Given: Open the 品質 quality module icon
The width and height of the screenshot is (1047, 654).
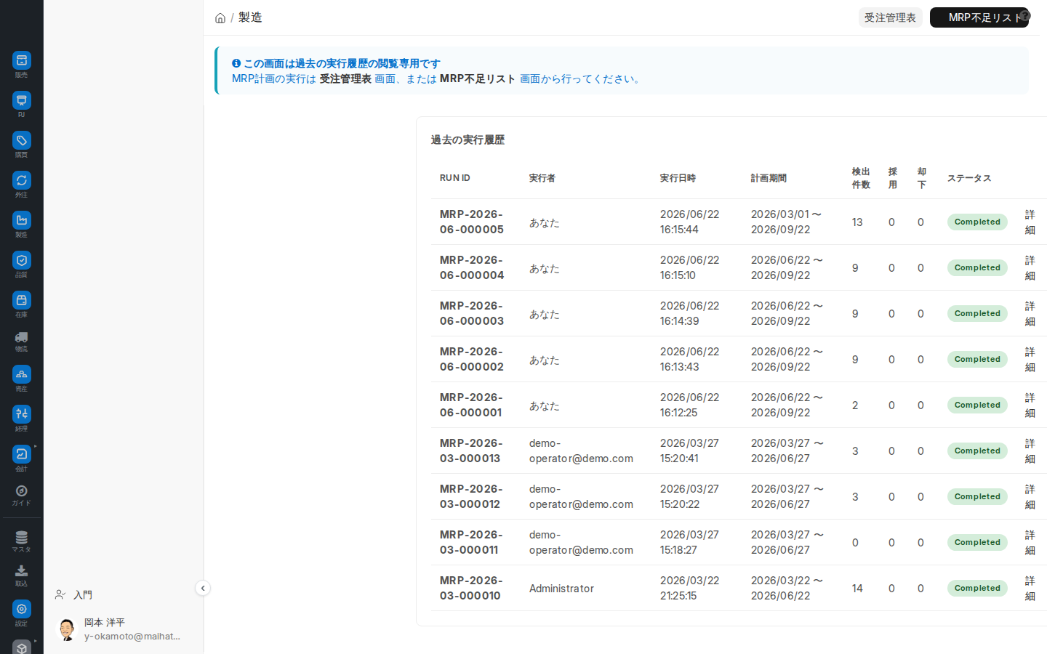Looking at the screenshot, I should [22, 260].
